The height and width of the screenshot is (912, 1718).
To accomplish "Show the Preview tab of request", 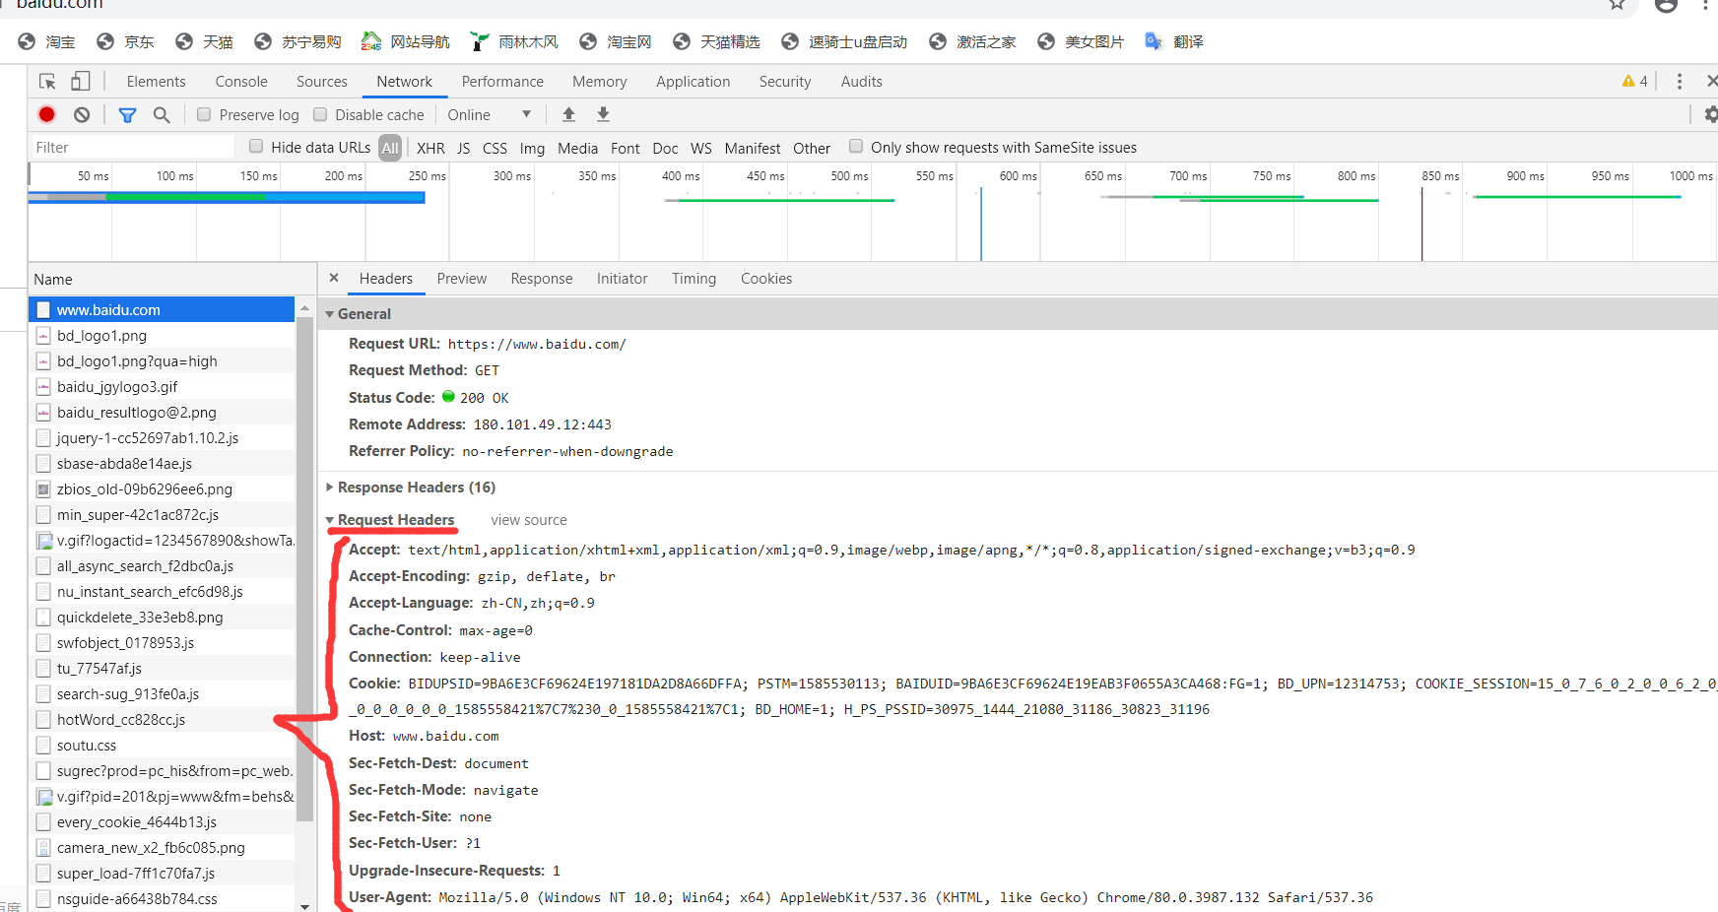I will (x=462, y=279).
